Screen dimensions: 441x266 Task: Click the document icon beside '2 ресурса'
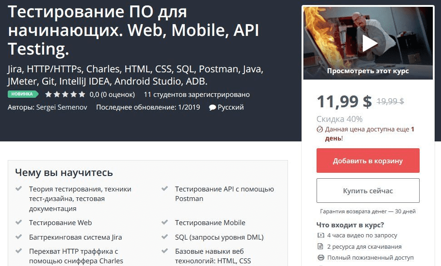(320, 247)
